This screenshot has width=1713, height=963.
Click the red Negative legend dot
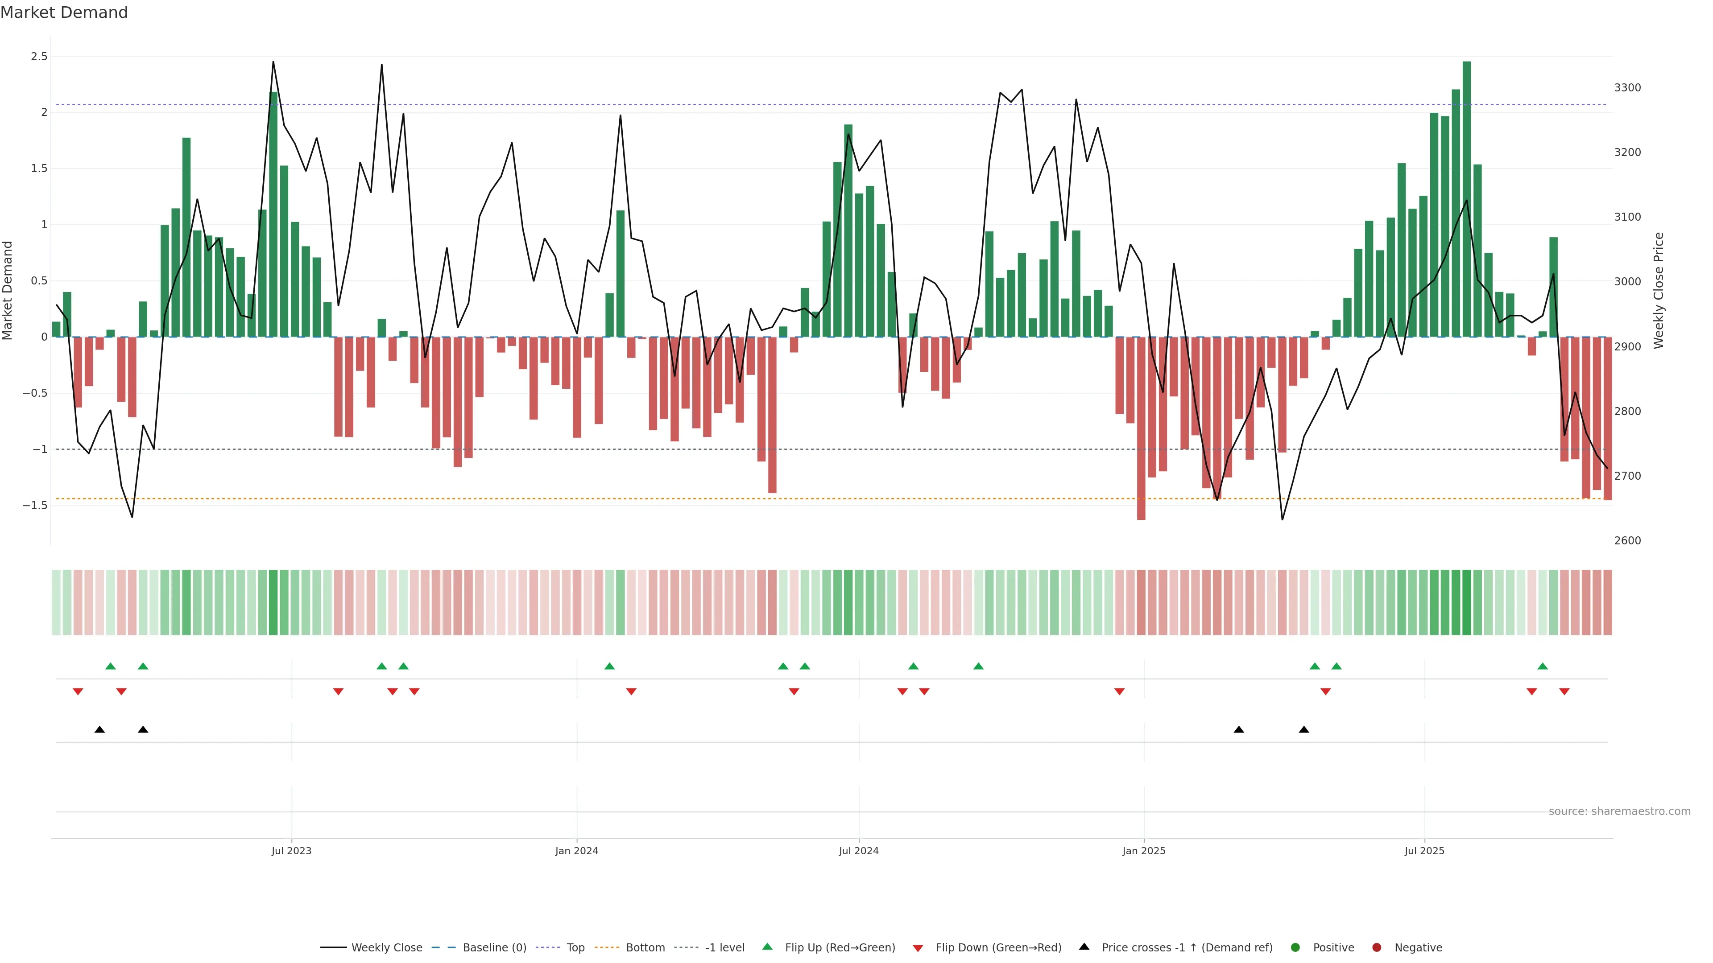[1377, 947]
